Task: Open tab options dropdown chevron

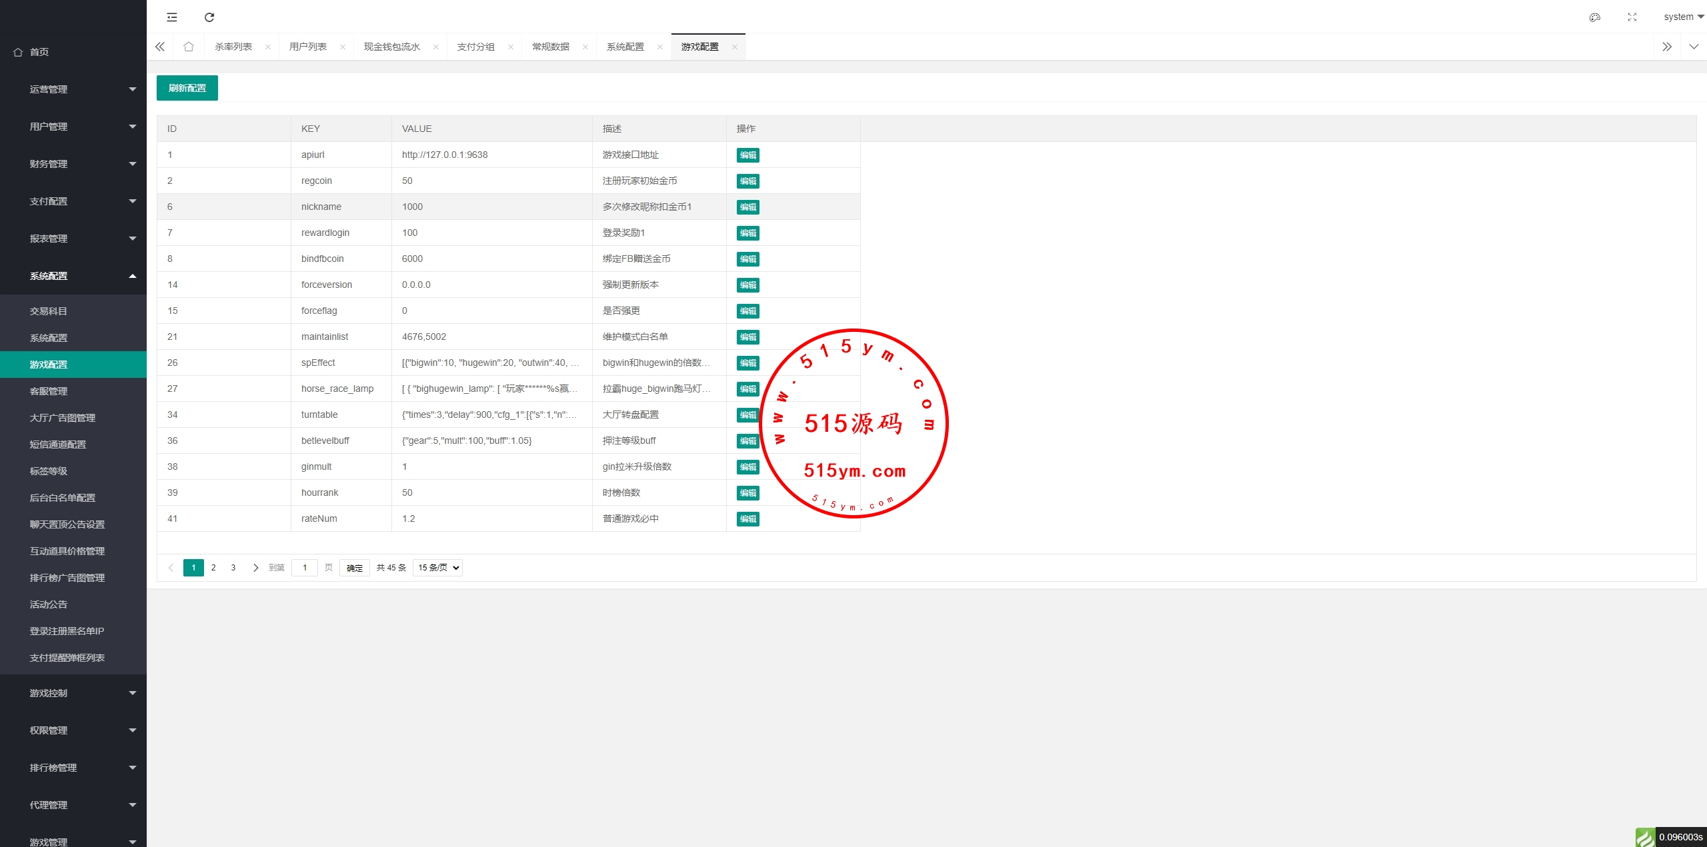Action: [x=1693, y=47]
